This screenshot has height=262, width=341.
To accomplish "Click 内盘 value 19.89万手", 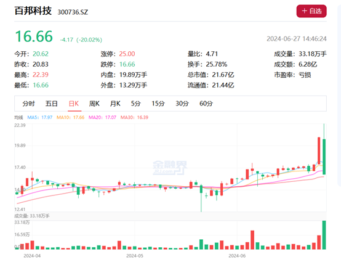I will [133, 75].
